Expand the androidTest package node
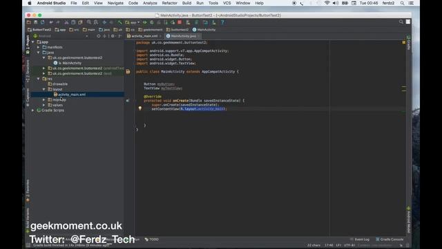This screenshot has width=442, height=249. [44, 68]
